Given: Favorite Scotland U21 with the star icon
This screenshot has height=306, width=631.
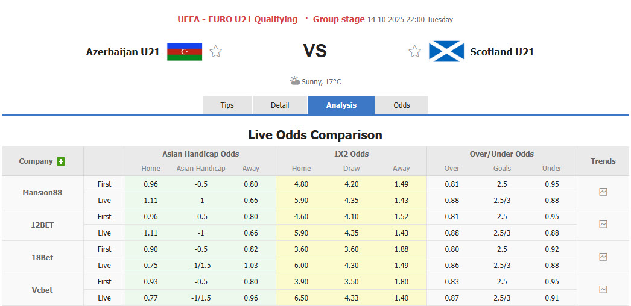Looking at the screenshot, I should (x=414, y=52).
